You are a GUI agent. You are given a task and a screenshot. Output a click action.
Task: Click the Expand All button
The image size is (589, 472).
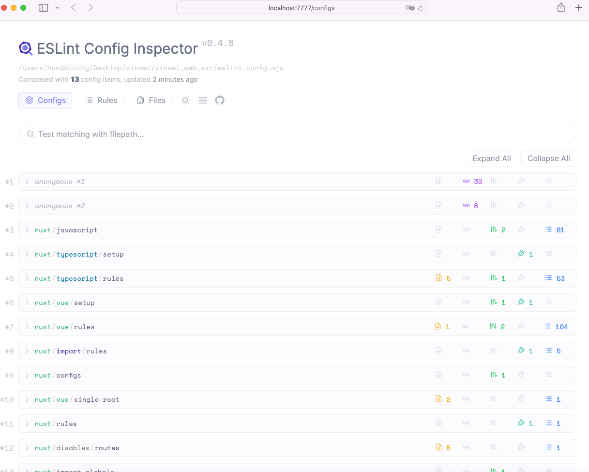pyautogui.click(x=492, y=158)
